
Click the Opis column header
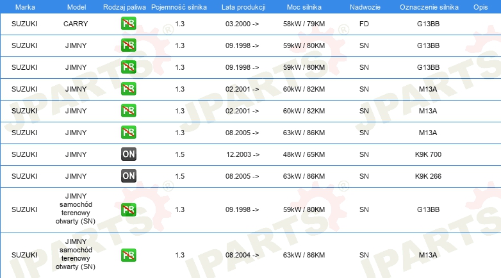(x=480, y=7)
